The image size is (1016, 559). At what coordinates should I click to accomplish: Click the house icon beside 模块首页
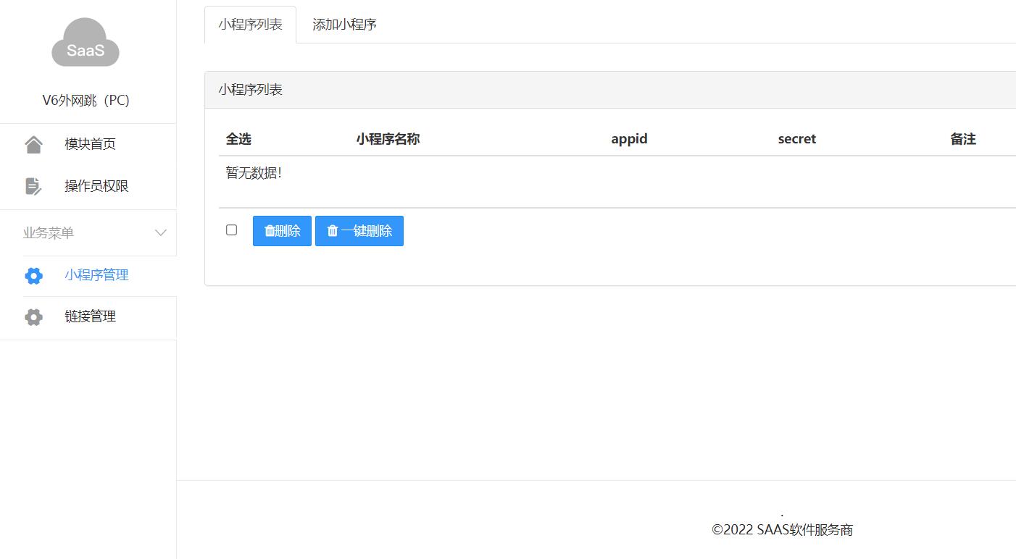click(x=33, y=144)
